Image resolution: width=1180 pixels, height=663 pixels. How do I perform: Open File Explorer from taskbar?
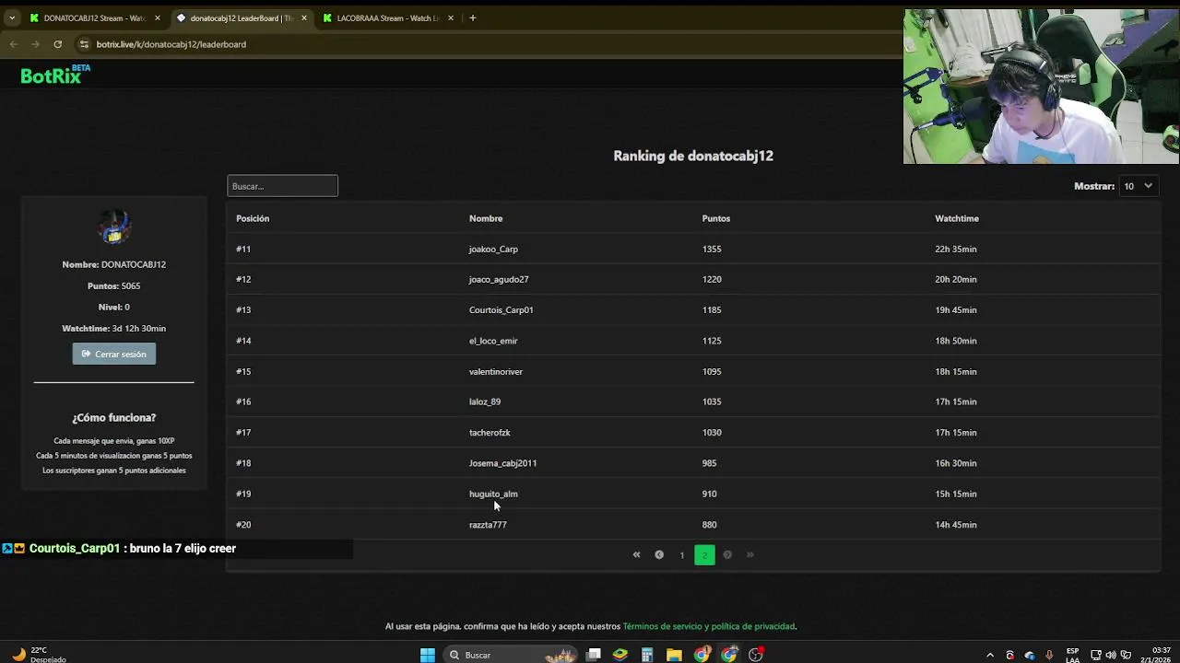click(x=674, y=655)
